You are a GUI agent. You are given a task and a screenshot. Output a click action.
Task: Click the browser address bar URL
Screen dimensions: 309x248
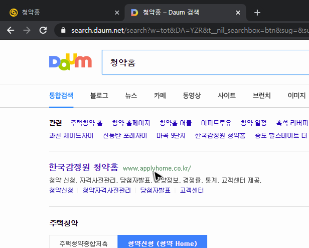point(189,30)
